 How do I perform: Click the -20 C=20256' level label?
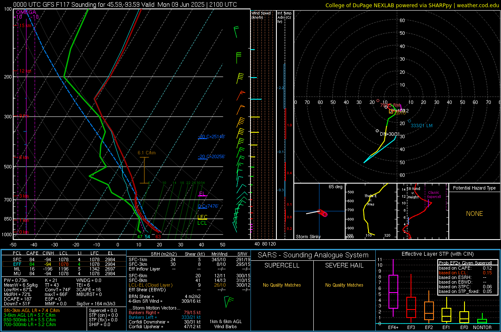click(x=211, y=157)
